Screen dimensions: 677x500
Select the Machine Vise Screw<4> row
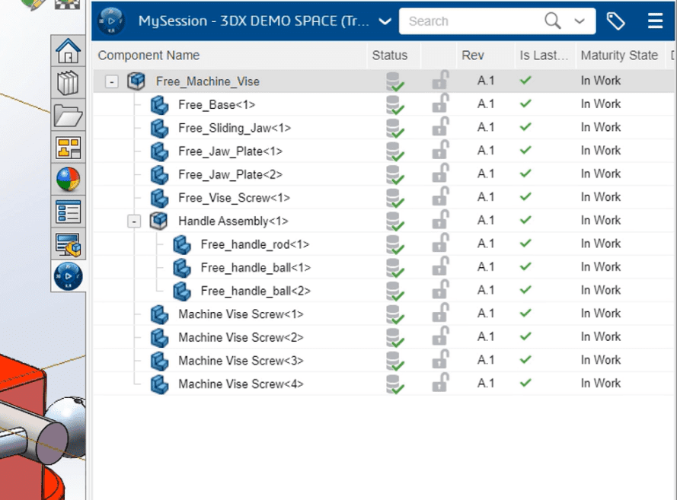(384, 384)
